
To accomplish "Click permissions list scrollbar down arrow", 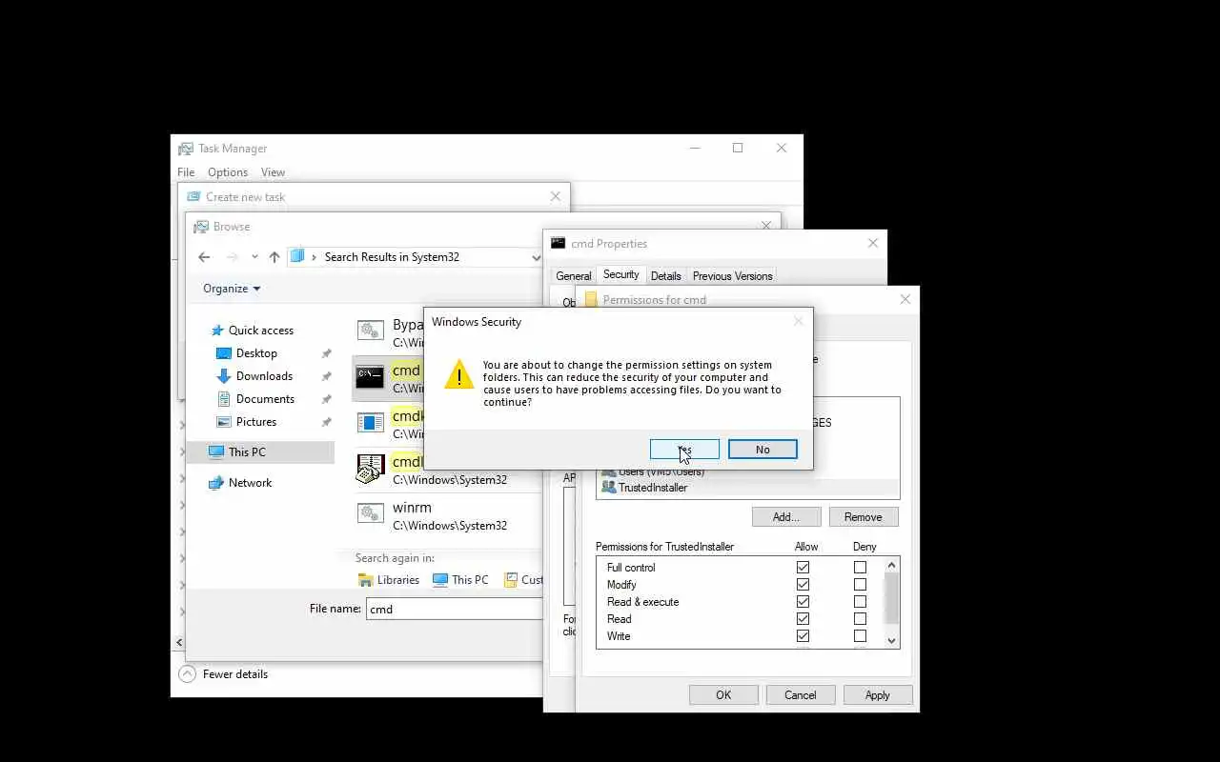I will 892,641.
